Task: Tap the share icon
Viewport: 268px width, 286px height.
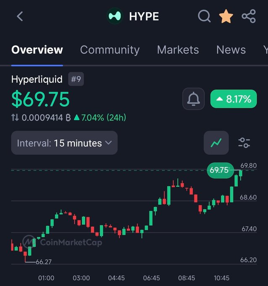Action: [249, 16]
